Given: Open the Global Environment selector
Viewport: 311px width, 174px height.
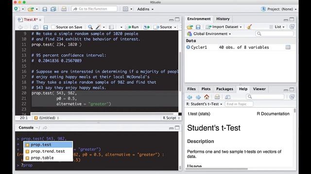Looking at the screenshot, I should pos(209,34).
